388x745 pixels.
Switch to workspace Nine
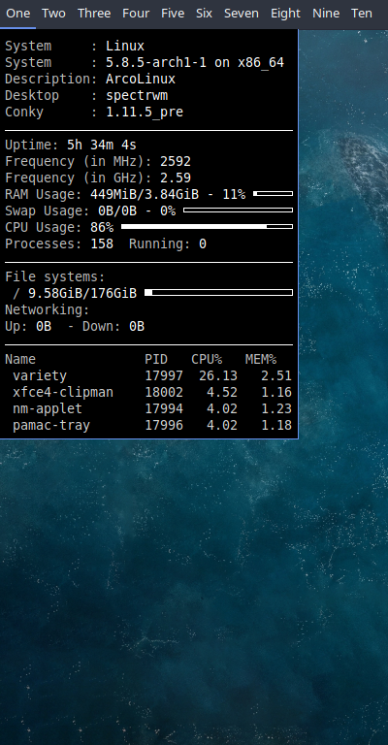tap(326, 14)
